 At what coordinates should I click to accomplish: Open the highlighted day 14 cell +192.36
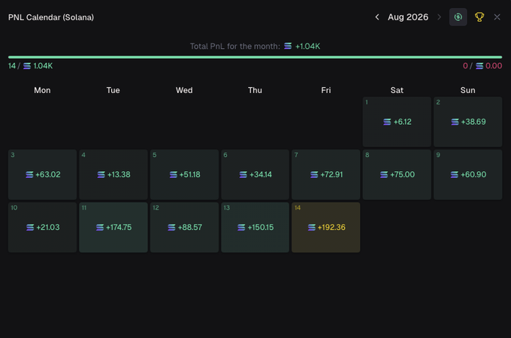(325, 228)
